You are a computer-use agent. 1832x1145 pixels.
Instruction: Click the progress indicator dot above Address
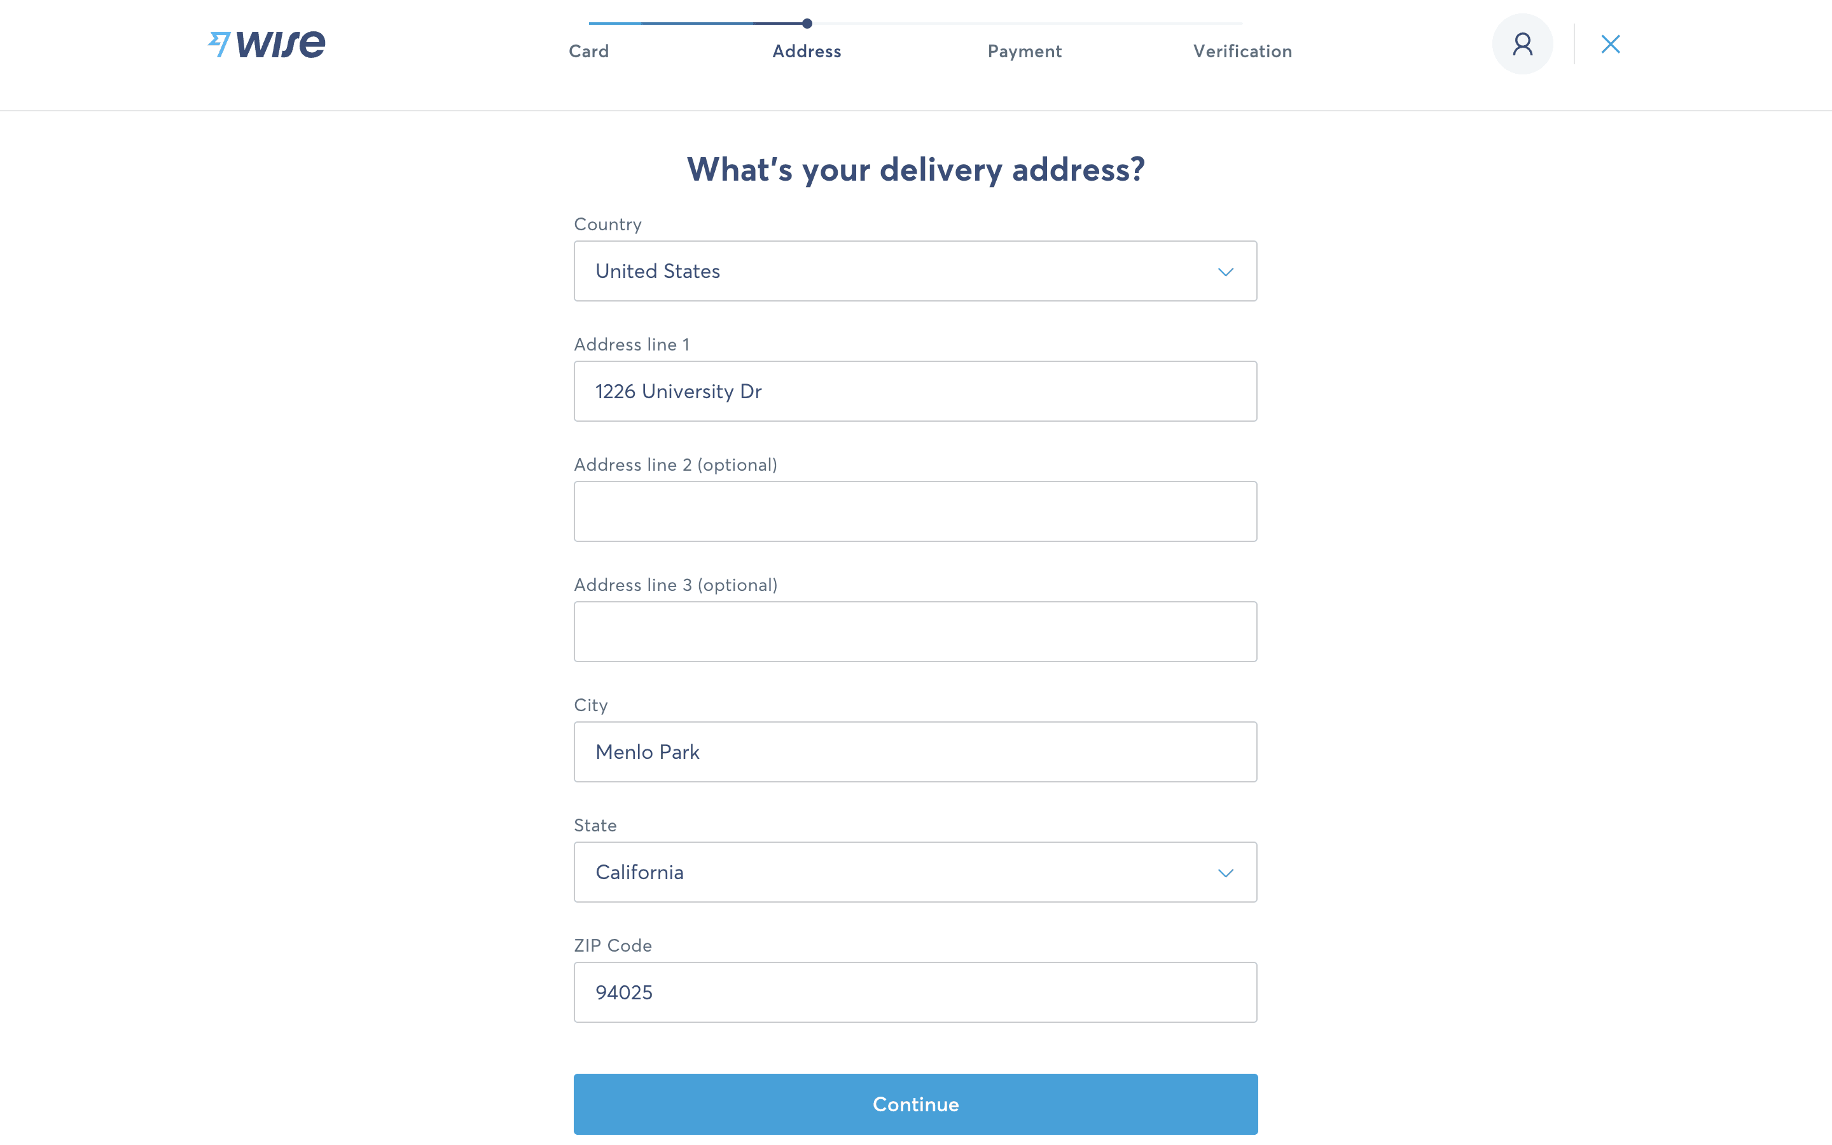pyautogui.click(x=807, y=24)
